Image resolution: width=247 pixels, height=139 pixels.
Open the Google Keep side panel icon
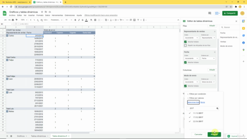(x=244, y=28)
